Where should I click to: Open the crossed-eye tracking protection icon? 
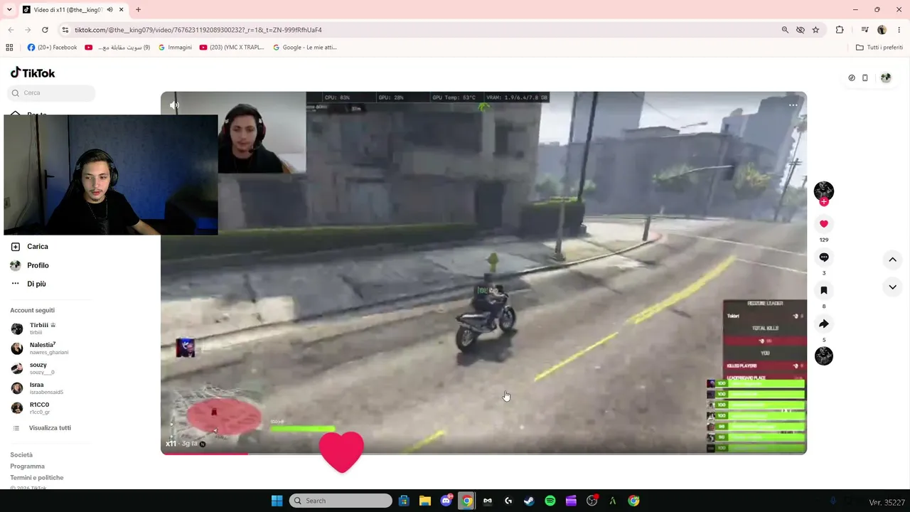point(801,30)
